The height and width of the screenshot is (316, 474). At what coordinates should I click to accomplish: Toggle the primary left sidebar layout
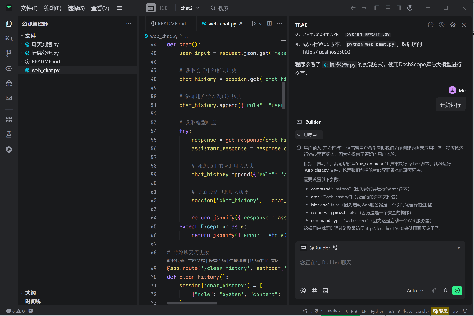coord(377,8)
